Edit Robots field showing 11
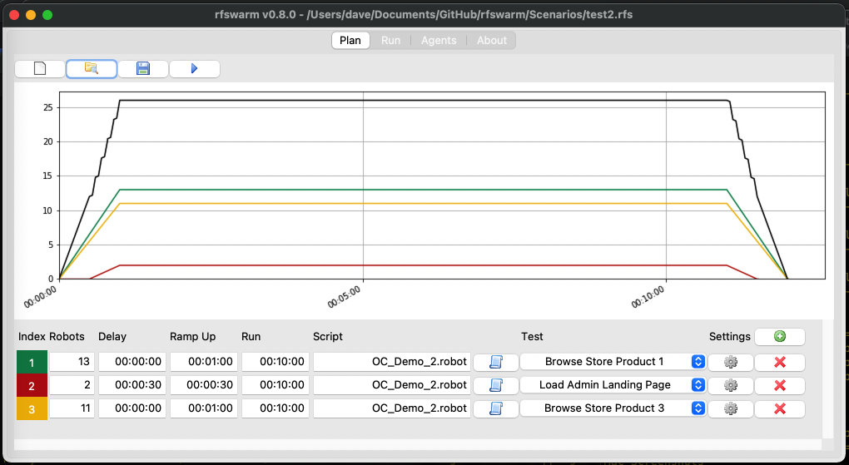849x465 pixels. 72,408
